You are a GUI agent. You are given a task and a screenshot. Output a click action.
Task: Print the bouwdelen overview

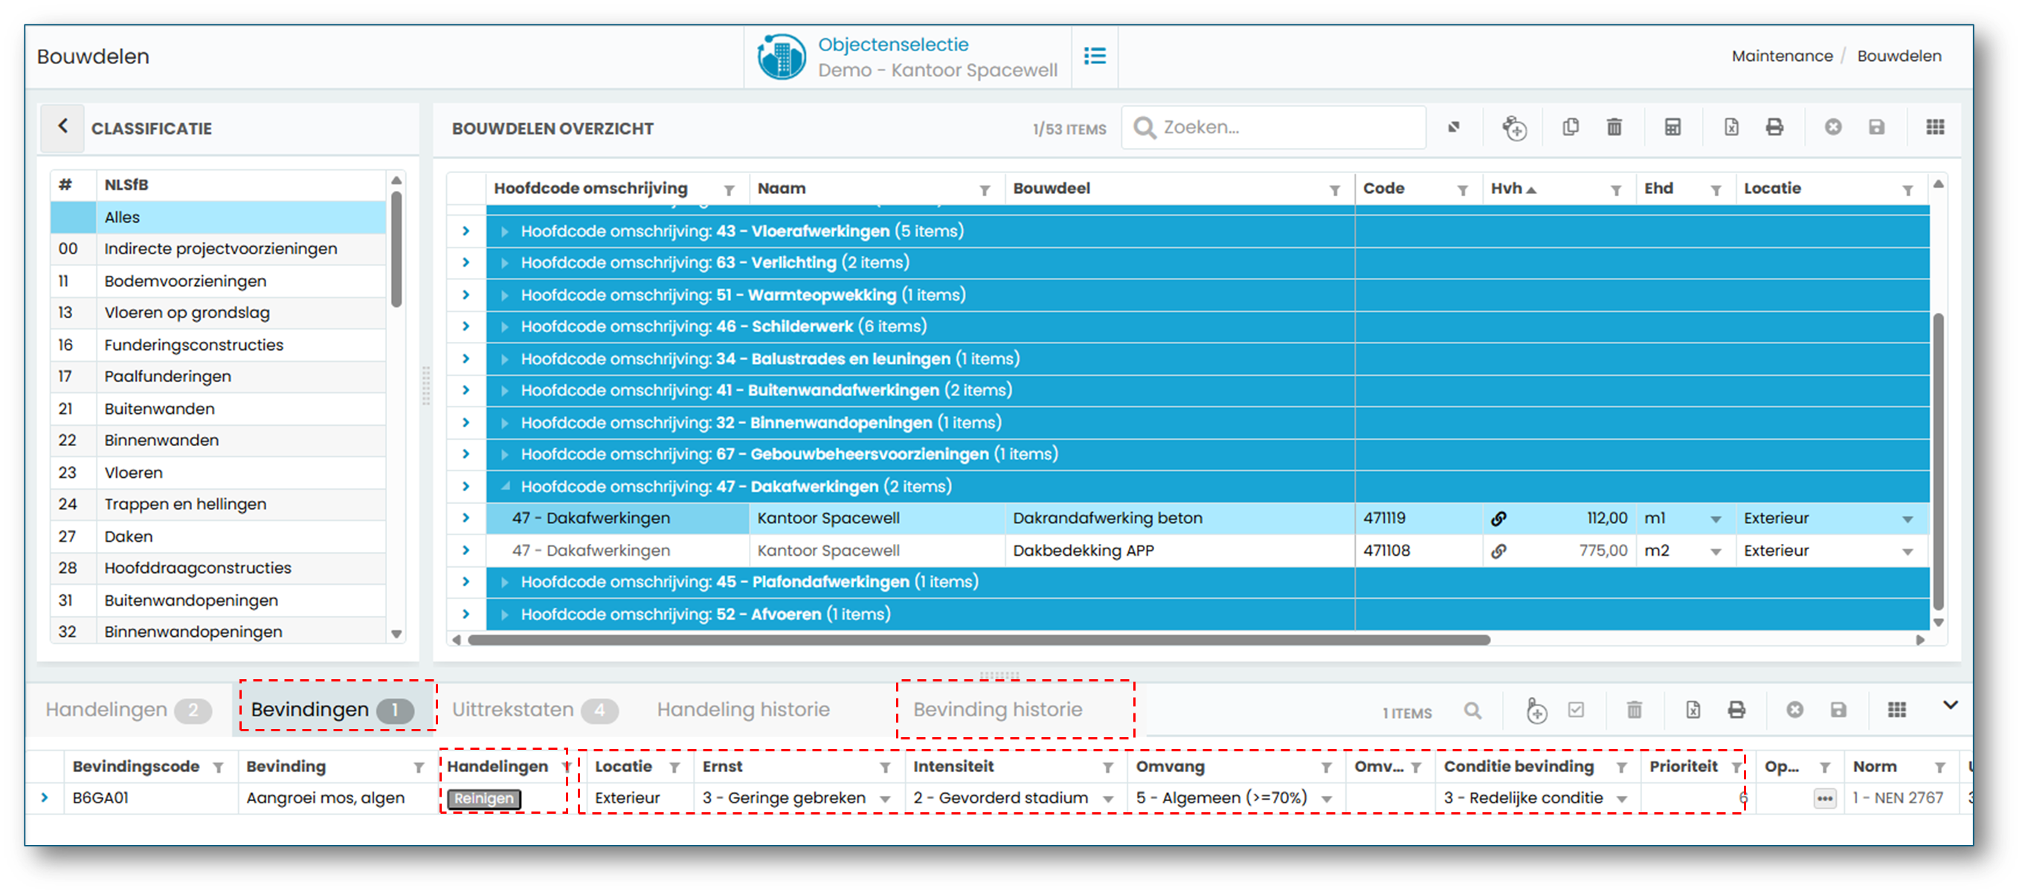tap(1774, 127)
